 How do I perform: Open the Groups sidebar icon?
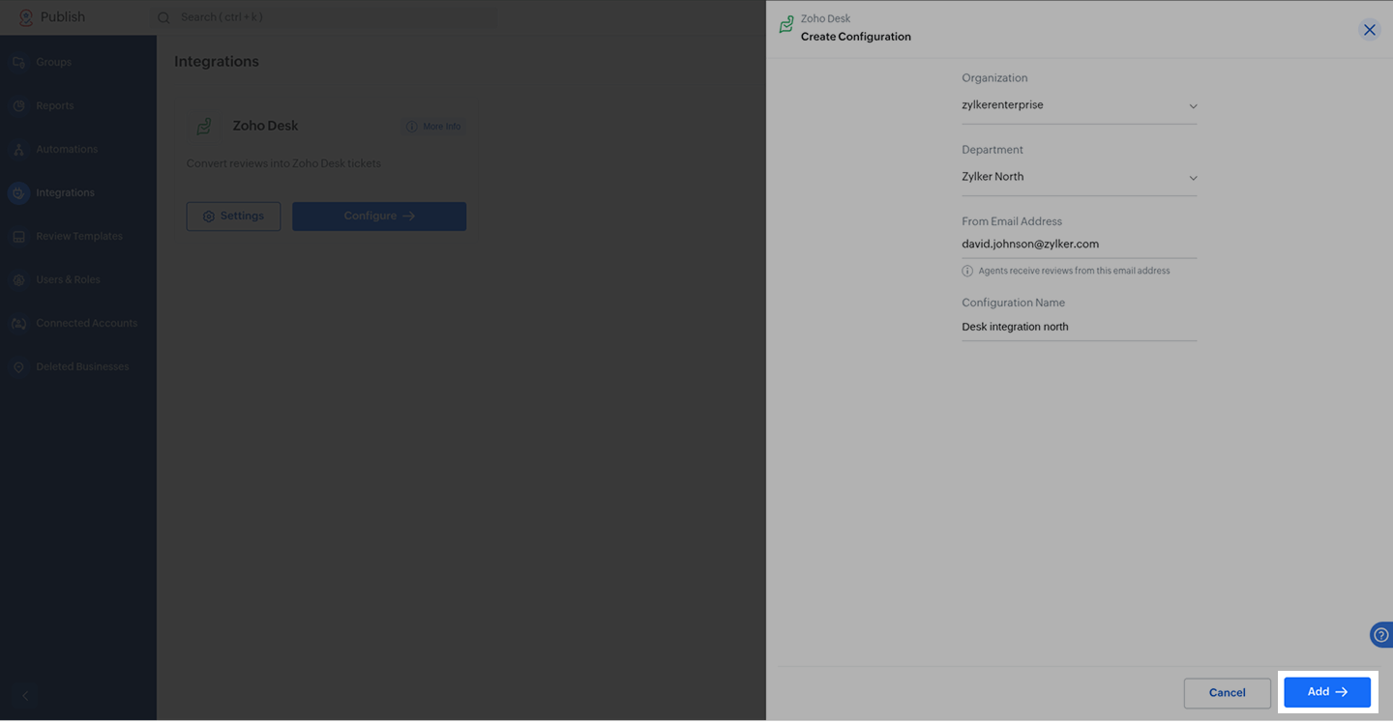coord(18,62)
